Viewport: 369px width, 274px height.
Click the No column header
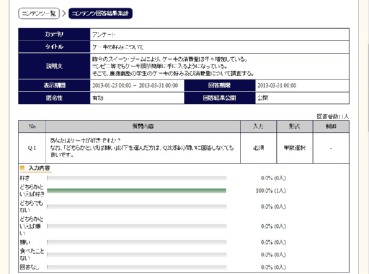pos(32,126)
